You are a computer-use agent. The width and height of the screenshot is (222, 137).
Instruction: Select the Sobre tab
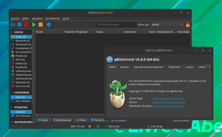coord(112,67)
